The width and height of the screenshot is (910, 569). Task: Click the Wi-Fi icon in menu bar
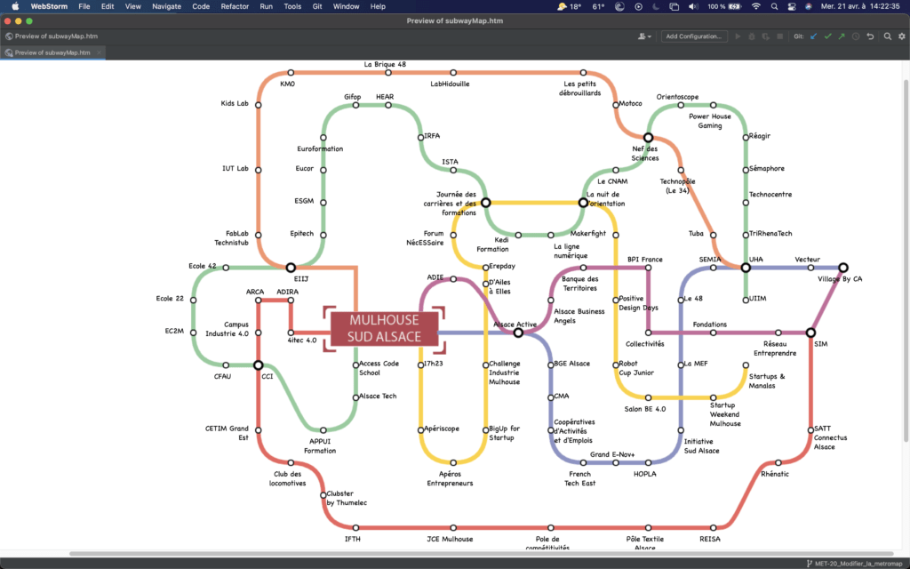coord(755,6)
